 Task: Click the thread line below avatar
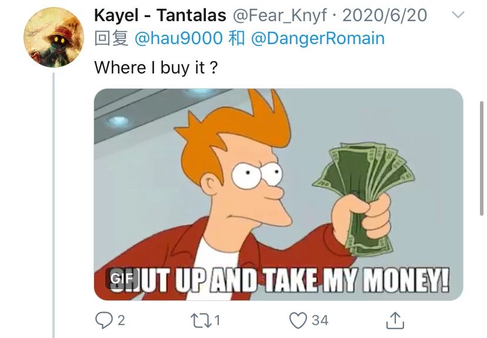pyautogui.click(x=54, y=205)
